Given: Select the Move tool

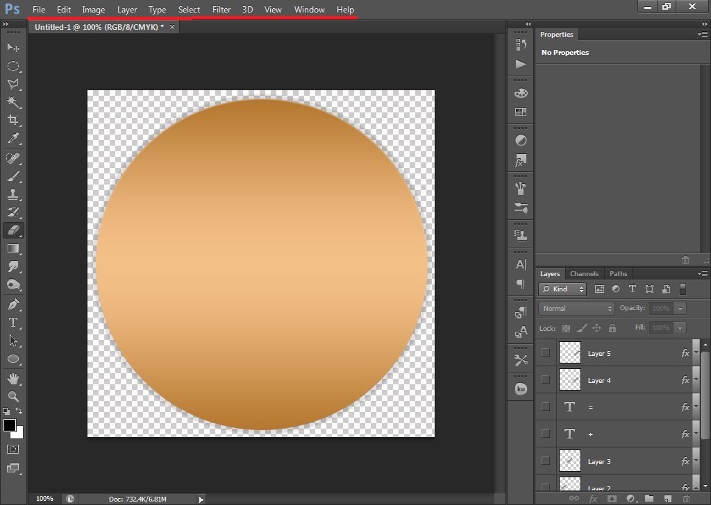Looking at the screenshot, I should [13, 48].
